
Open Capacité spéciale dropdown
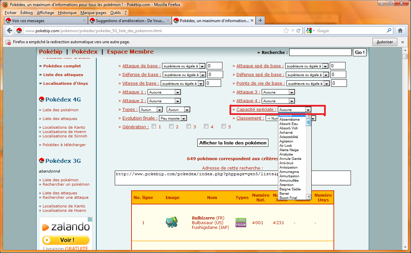[x=295, y=110]
